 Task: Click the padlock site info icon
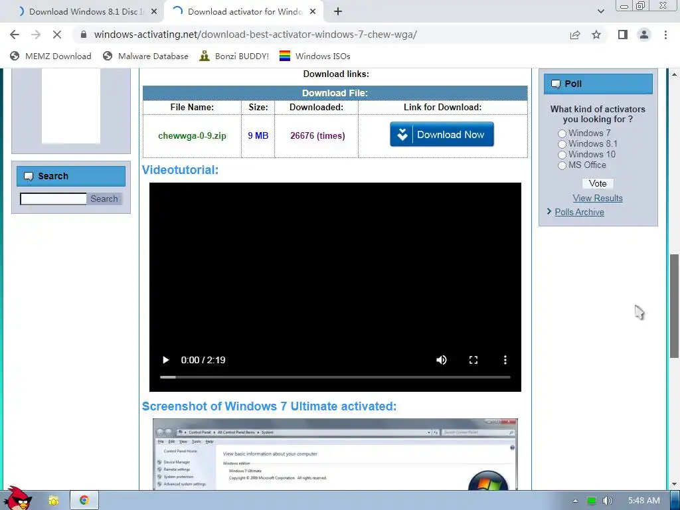click(x=84, y=35)
